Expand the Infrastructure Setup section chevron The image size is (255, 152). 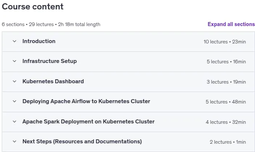pos(14,61)
